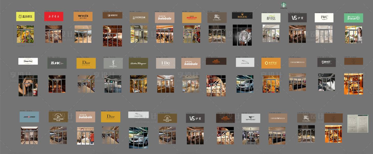Click the coffee beans storefront image

[x=112, y=36]
